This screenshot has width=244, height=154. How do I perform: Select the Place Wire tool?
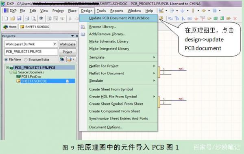tap(170, 19)
